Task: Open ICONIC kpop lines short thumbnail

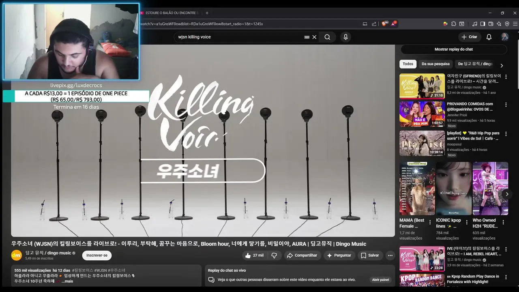Action: click(x=454, y=189)
